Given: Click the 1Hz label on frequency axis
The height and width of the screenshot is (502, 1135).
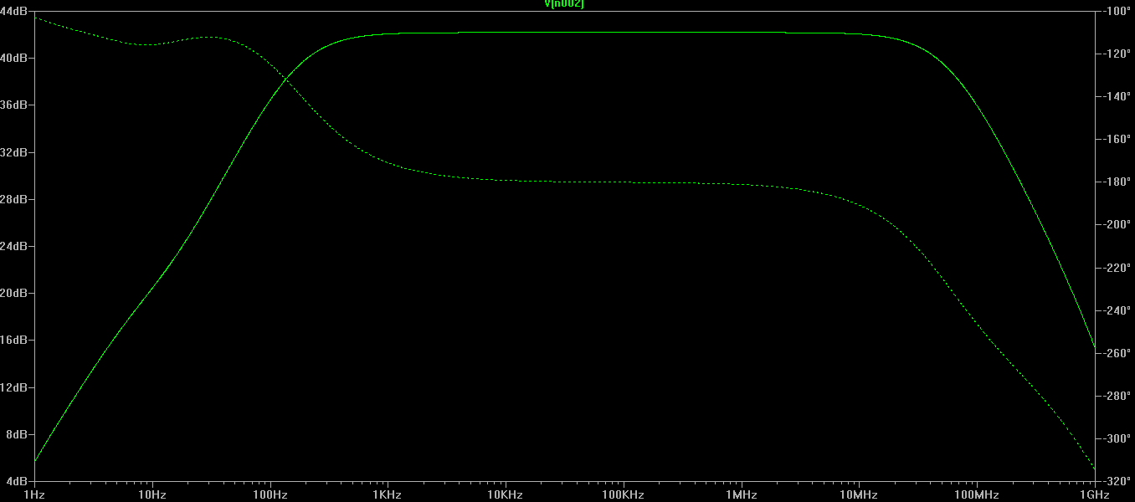Looking at the screenshot, I should tap(34, 495).
